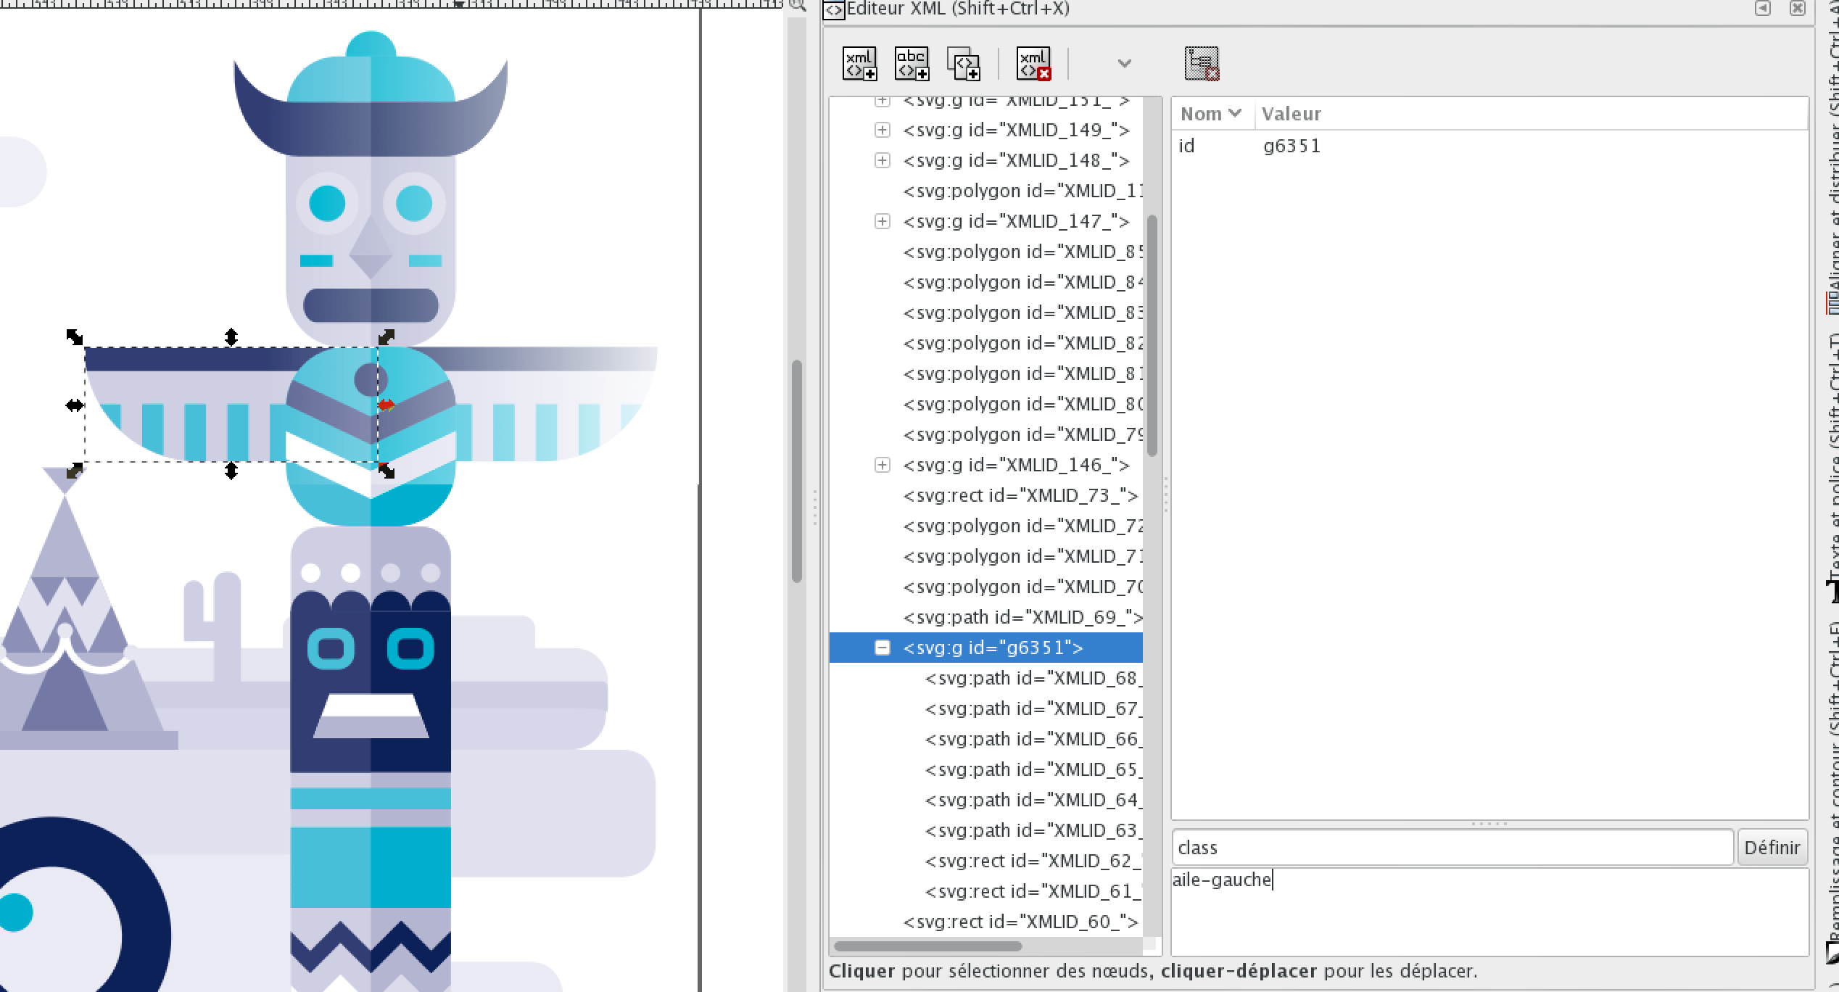Click the new text node icon
This screenshot has height=992, width=1839.
pyautogui.click(x=912, y=64)
